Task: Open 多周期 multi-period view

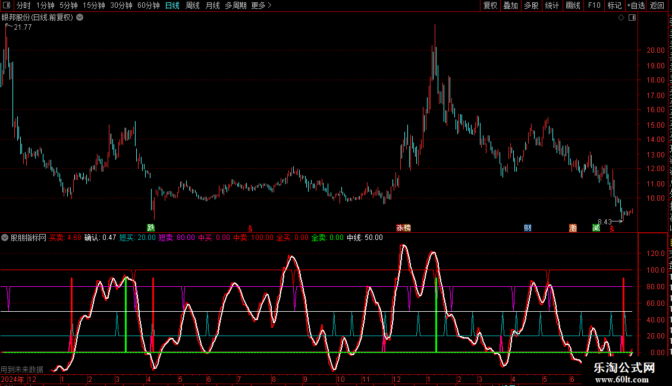Action: pos(235,5)
